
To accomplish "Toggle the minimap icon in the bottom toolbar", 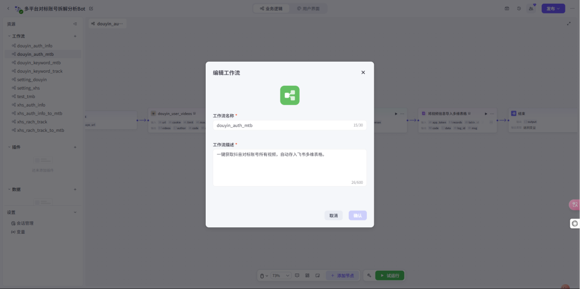I will tap(317, 276).
